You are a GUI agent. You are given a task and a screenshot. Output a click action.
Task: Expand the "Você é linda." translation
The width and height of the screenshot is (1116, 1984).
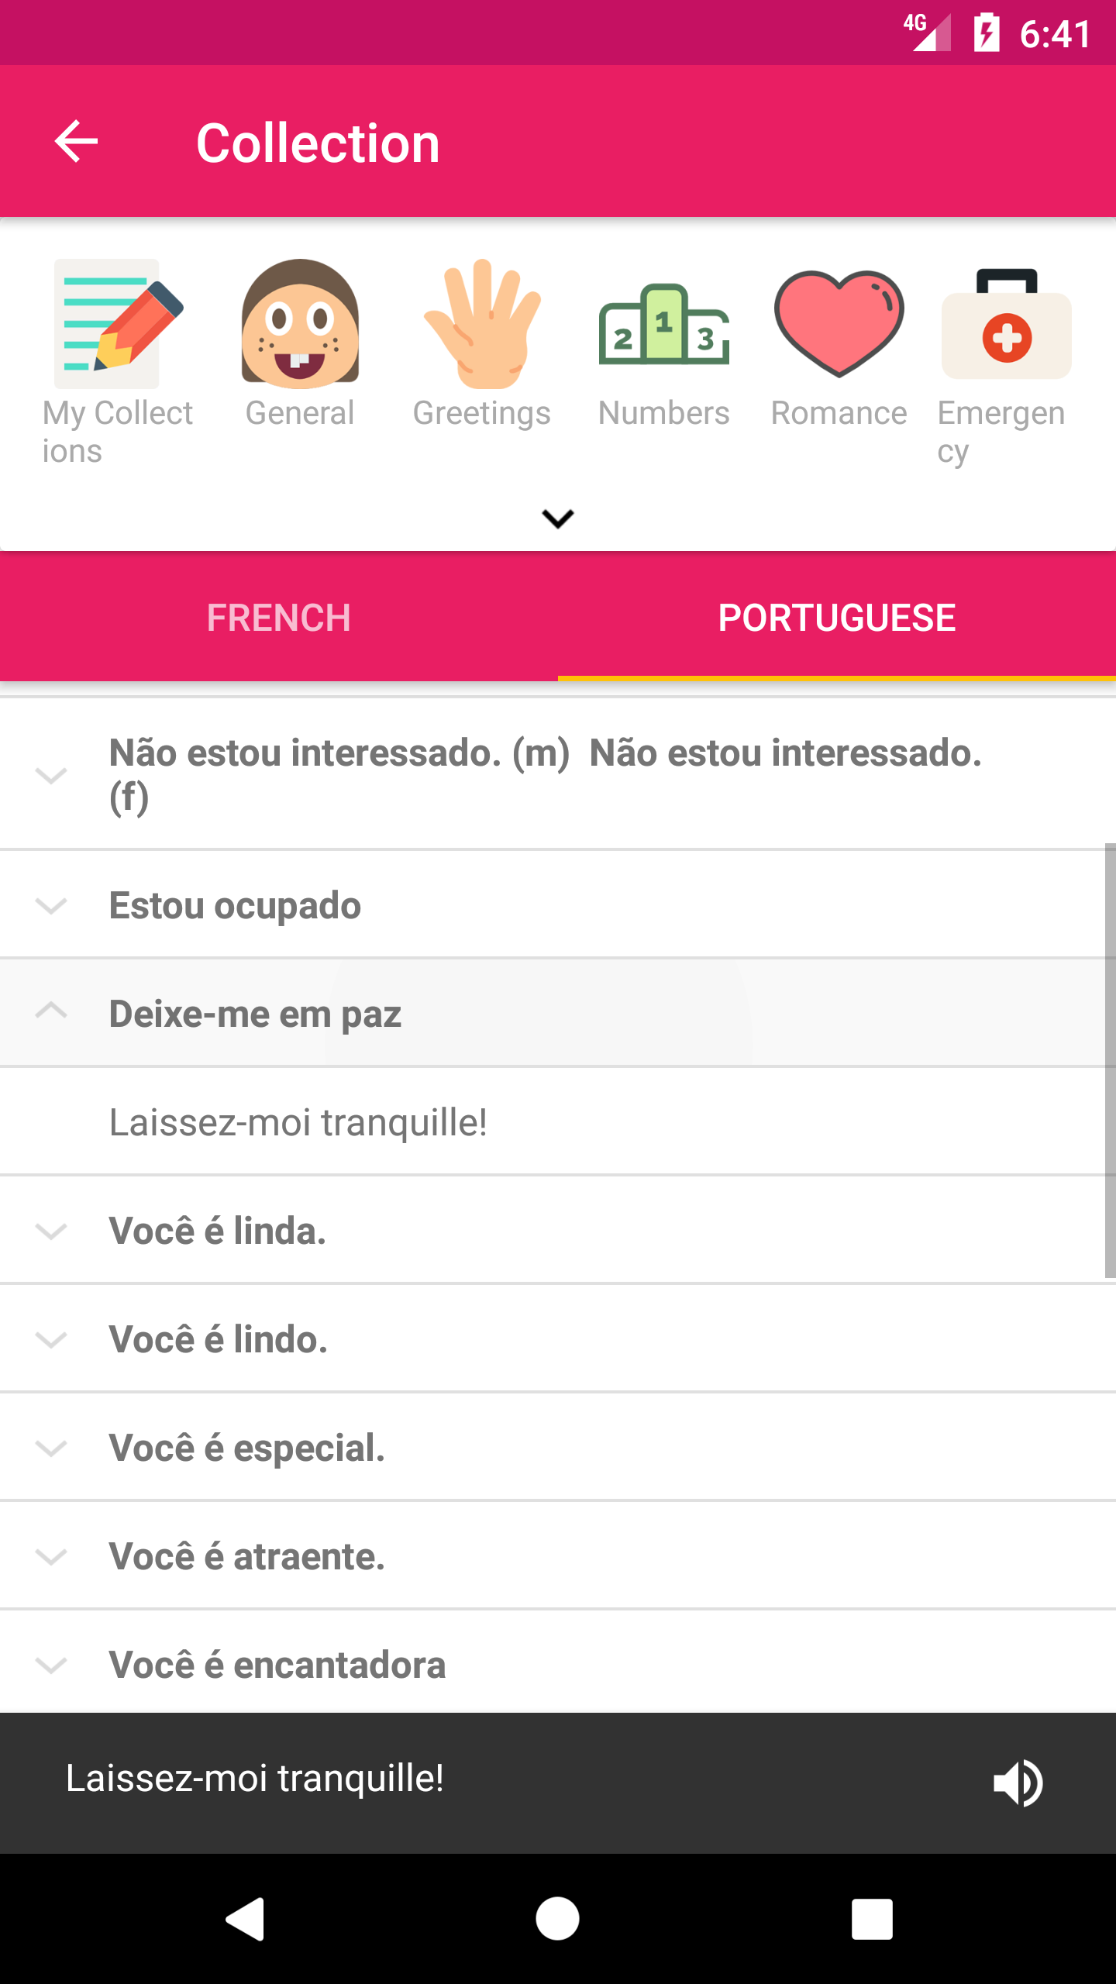pos(51,1231)
